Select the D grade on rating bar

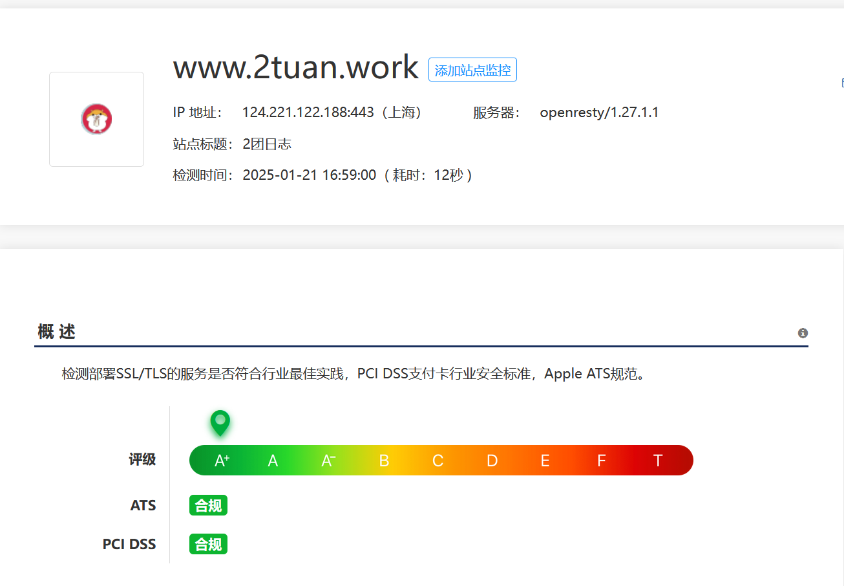pos(492,461)
